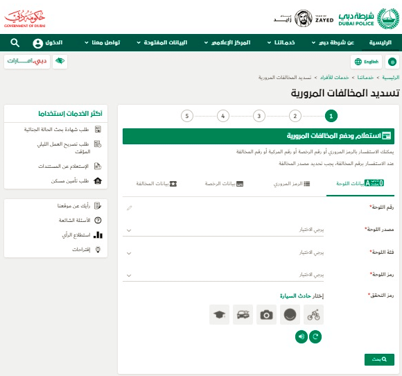Click the Government of Dubai logo
Screen dimensions: 402x376
pos(25,19)
